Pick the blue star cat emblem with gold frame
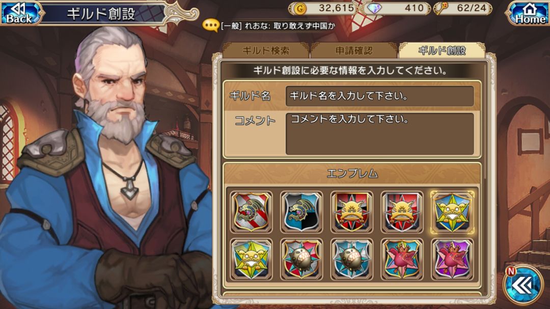550x309 pixels. (x=452, y=212)
